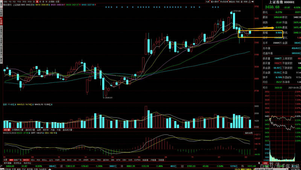This screenshot has width=301, height=170.
Task: Switch to the 日 daily K-line period tab
Action: (33, 2)
